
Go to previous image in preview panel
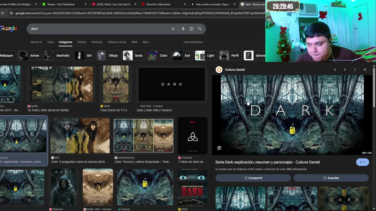click(335, 70)
